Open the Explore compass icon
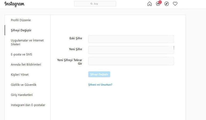This screenshot has width=206, height=120. pyautogui.click(x=167, y=4)
